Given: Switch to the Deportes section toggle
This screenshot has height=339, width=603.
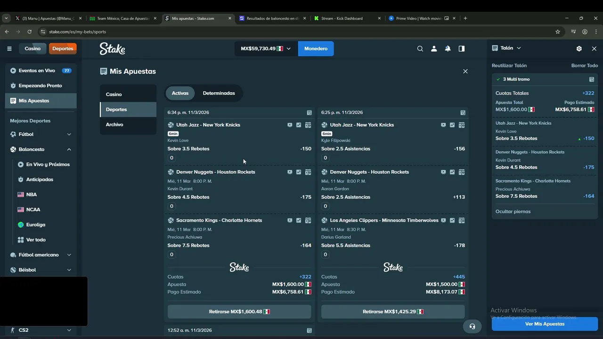Looking at the screenshot, I should [x=63, y=48].
